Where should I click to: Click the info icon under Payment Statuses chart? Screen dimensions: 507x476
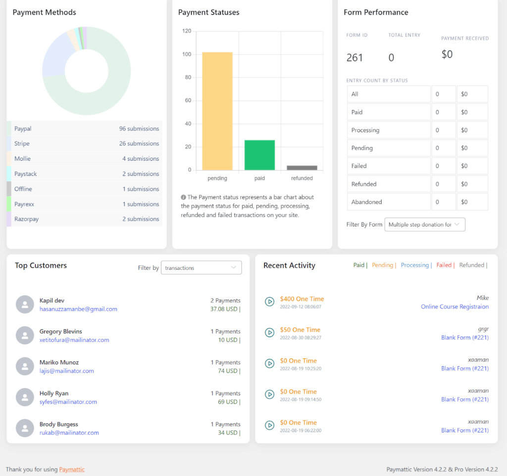(x=183, y=197)
